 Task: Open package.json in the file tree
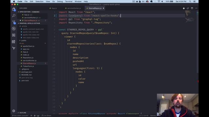coord(26,72)
